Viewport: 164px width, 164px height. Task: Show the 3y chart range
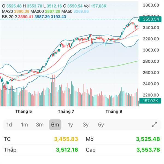[x=86, y=125]
